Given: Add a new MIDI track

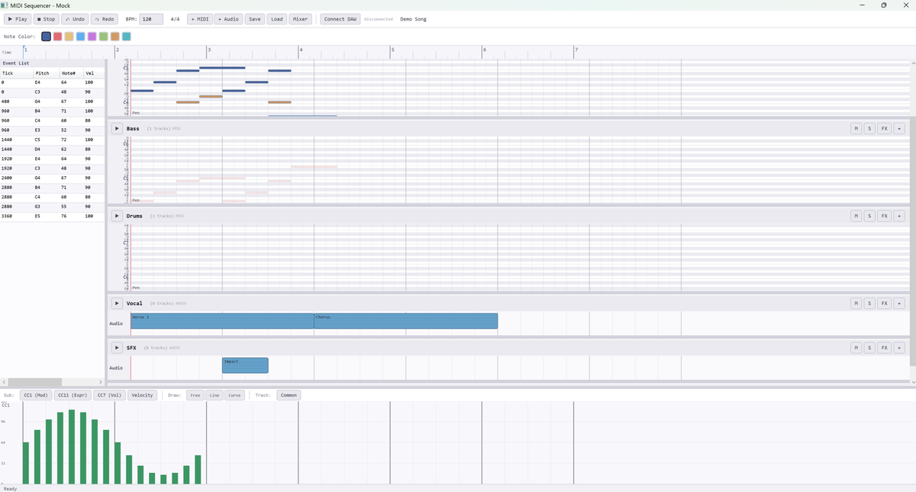Looking at the screenshot, I should coord(200,19).
